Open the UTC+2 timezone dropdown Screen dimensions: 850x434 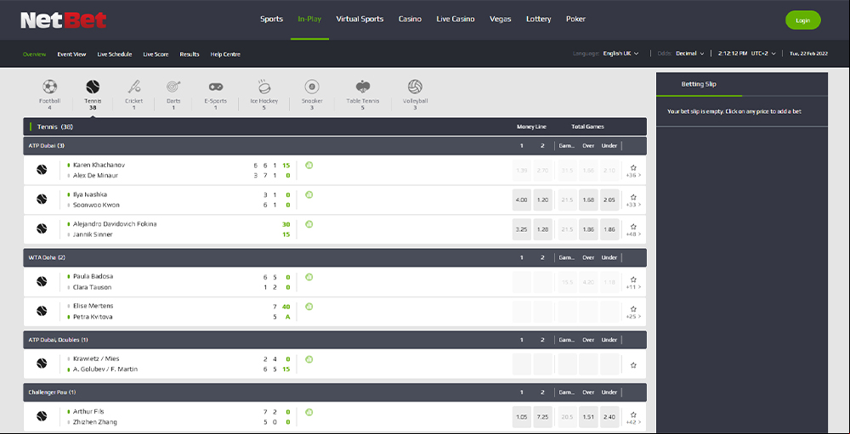click(763, 54)
